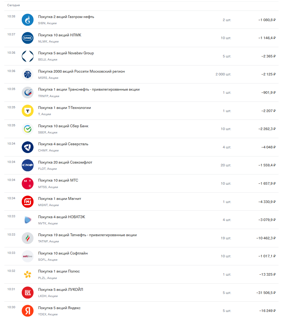This screenshot has height=320, width=281.
Task: Select the Покупка 20 акций Совкомфлот row title
Action: coord(65,162)
